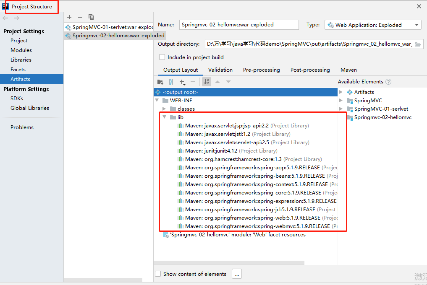Open the Problems section

(22, 127)
